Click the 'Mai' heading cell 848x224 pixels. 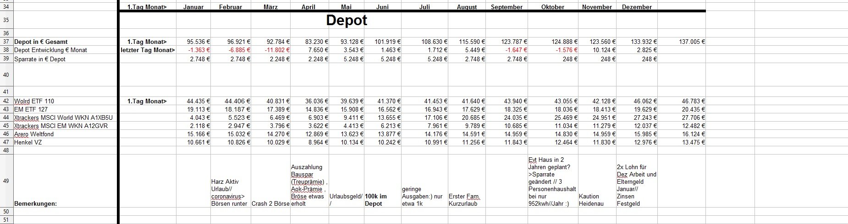pos(346,7)
